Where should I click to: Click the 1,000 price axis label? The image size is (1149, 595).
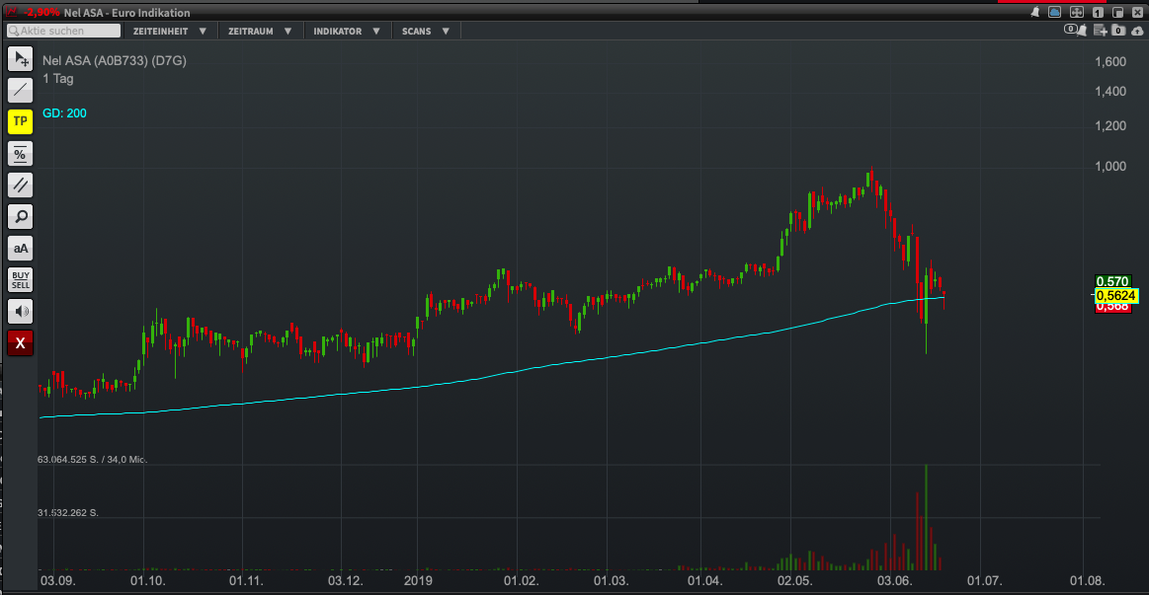point(1110,166)
